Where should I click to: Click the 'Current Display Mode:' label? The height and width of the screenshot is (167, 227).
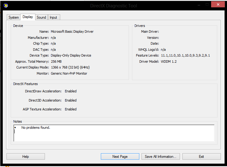point(33,67)
